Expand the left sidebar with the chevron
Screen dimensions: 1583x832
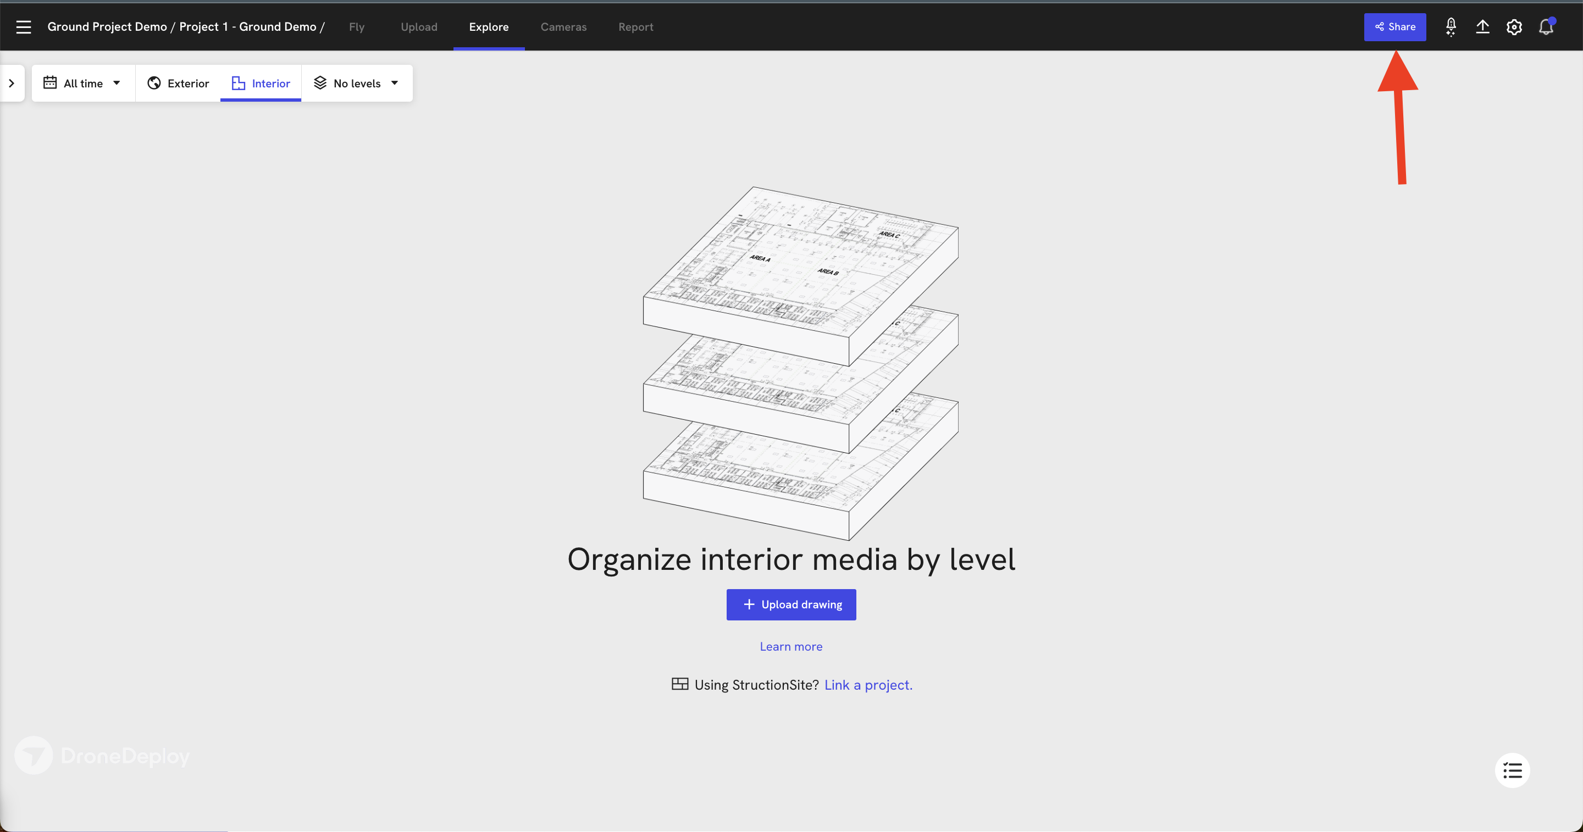tap(12, 83)
